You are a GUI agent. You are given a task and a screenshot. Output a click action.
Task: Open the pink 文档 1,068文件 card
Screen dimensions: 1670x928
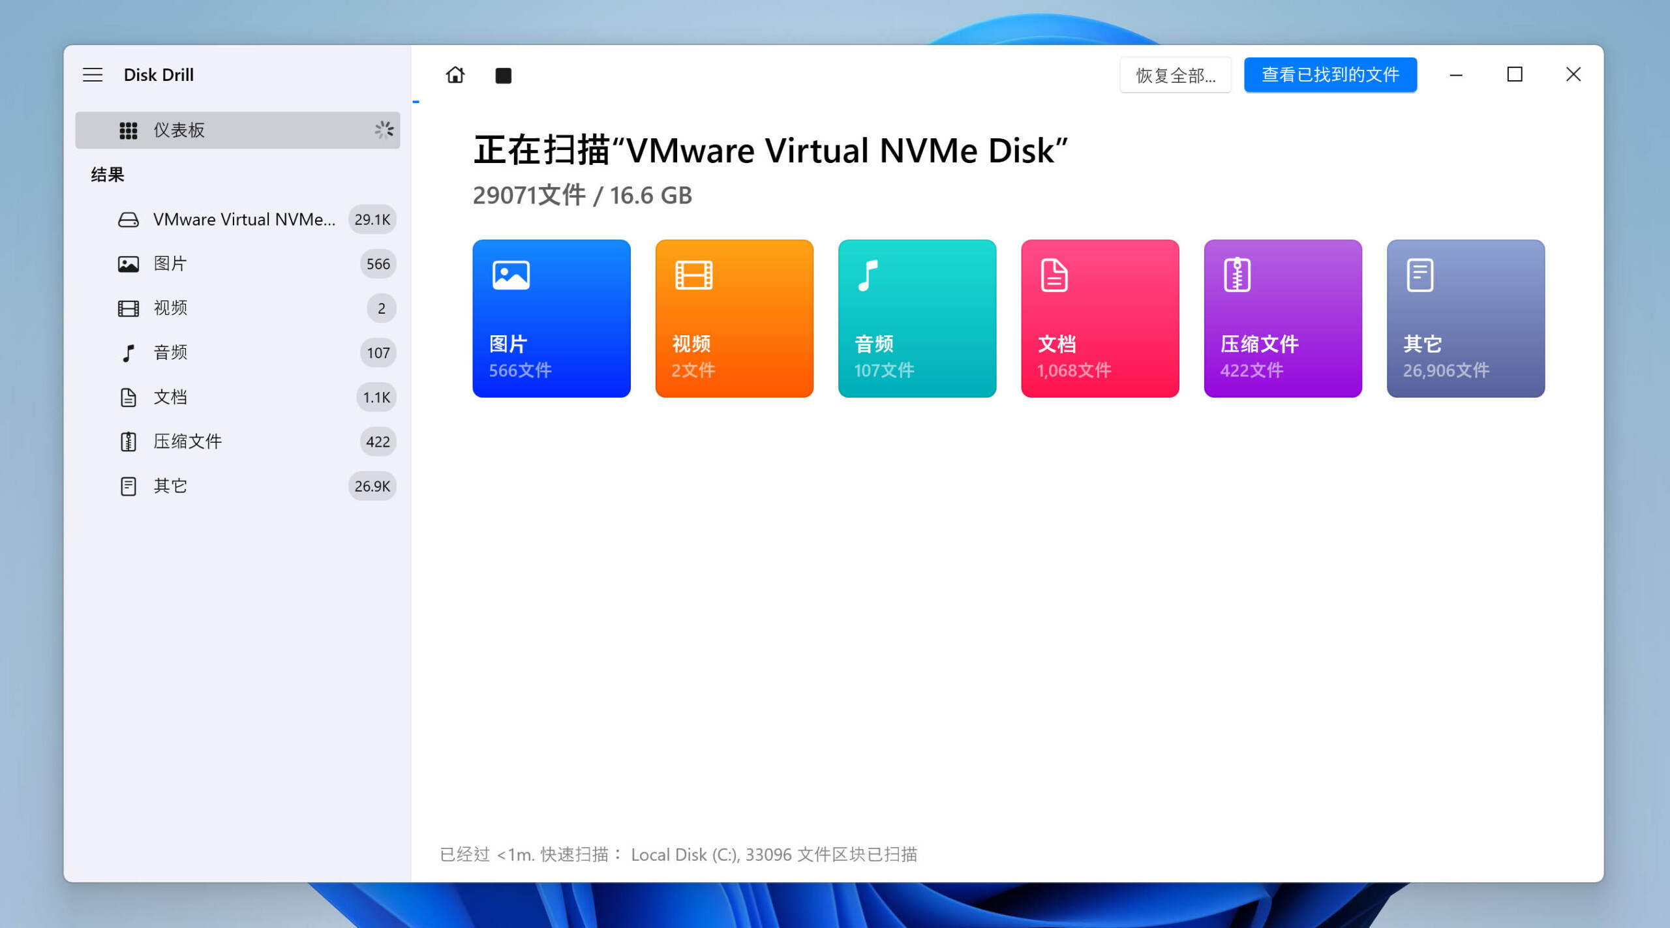click(x=1100, y=318)
